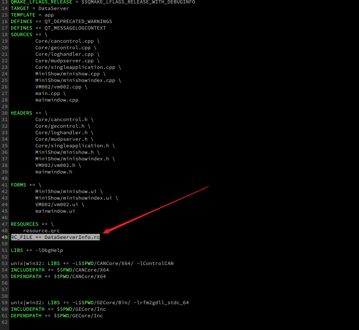Click the HEADERS += line
This screenshot has width=359, height=330.
(x=29, y=113)
